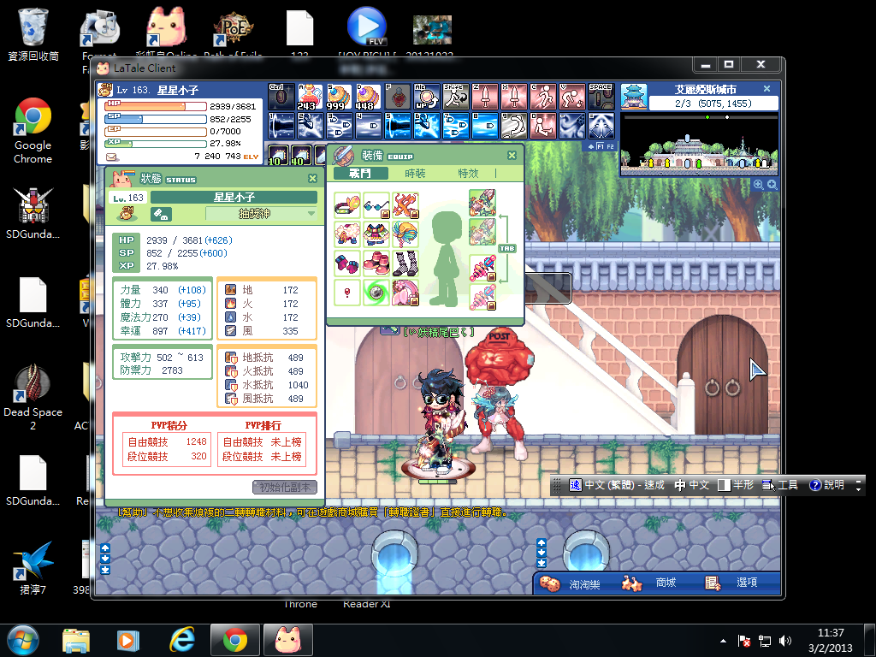Screen dimensions: 876x657
Task: Select the C running figure skill
Action: [543, 97]
